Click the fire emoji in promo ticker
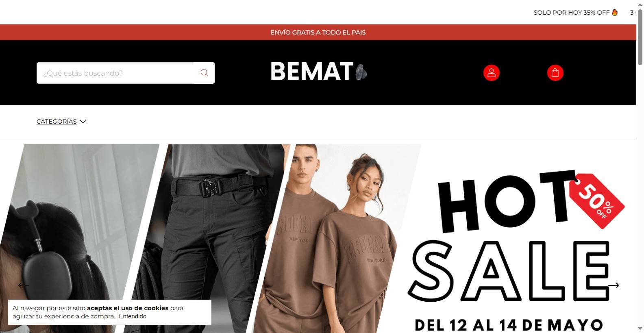This screenshot has width=644, height=333. [615, 13]
